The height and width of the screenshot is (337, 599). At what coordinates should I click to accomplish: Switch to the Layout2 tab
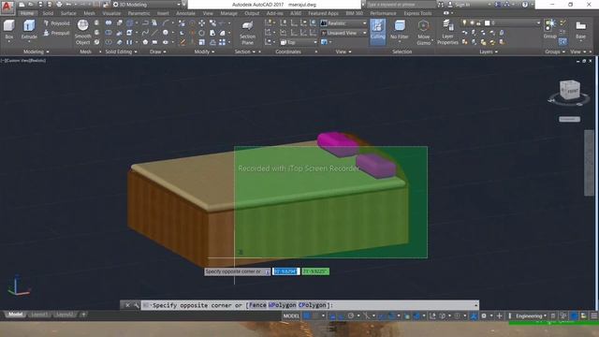point(64,315)
